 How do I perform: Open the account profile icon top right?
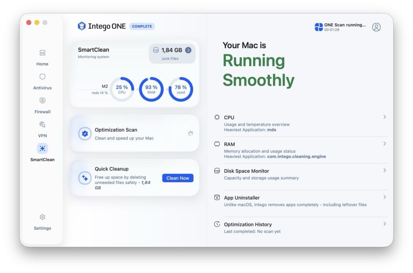pos(376,27)
